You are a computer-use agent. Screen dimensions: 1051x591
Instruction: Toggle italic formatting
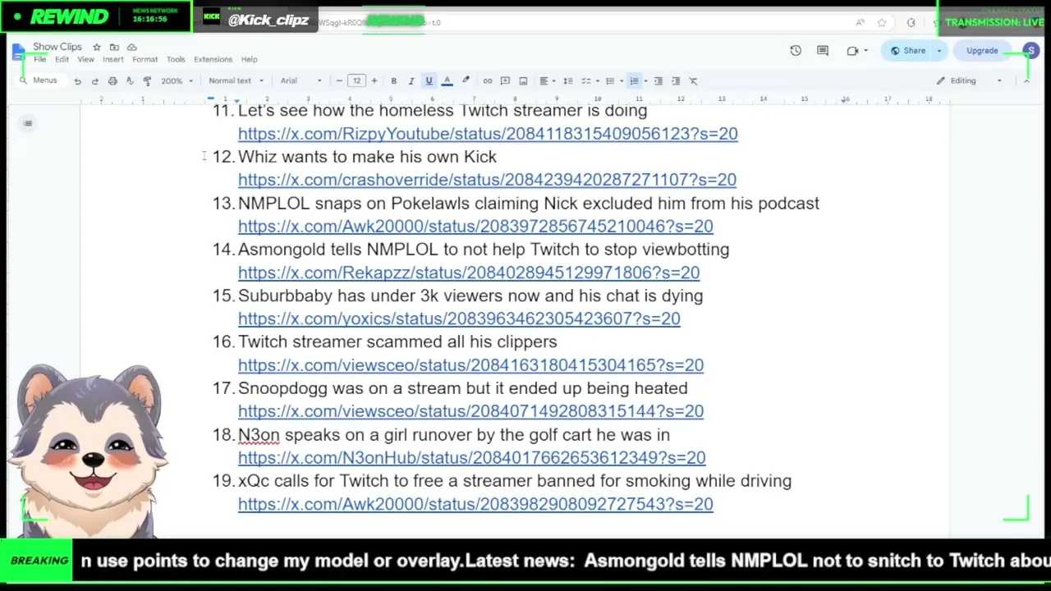tap(411, 80)
